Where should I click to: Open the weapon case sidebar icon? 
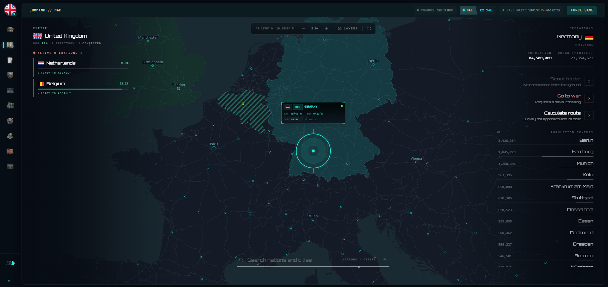coord(10,90)
